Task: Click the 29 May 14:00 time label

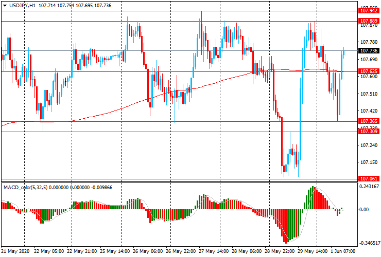Action: [x=313, y=251]
